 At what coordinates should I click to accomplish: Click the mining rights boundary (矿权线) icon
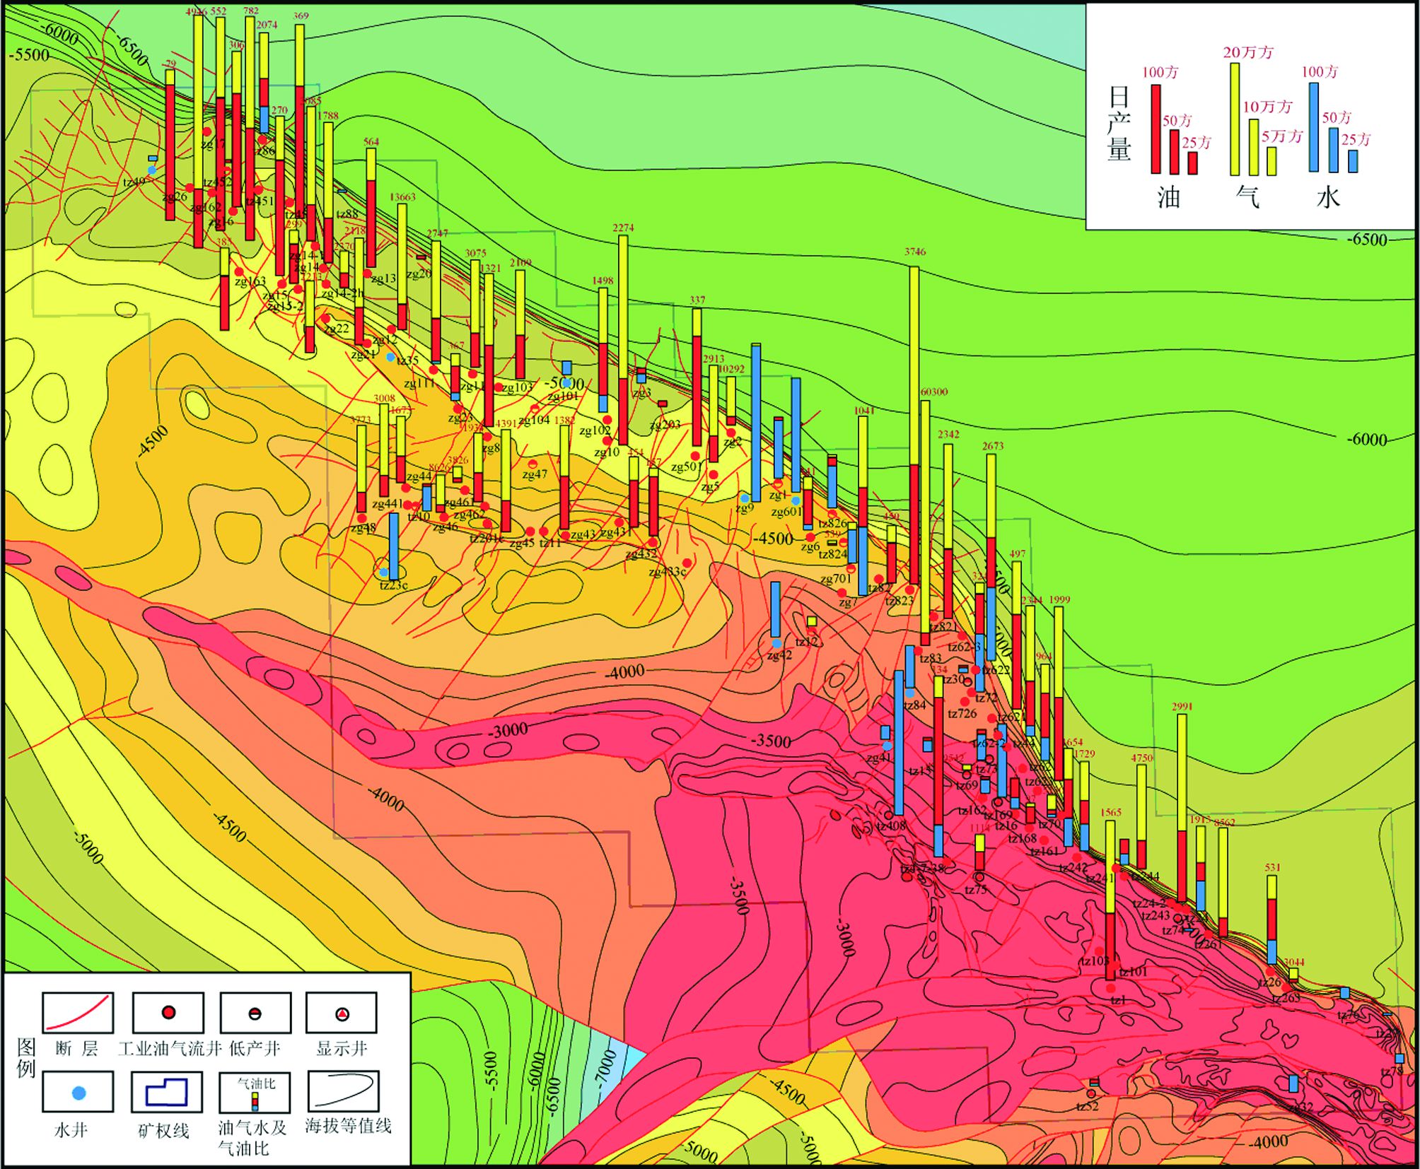tap(167, 1092)
